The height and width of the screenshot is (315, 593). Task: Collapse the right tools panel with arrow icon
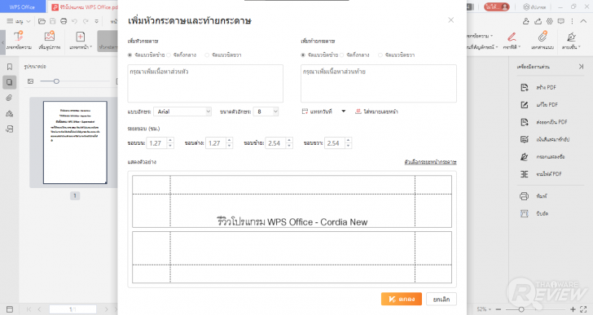coord(581,67)
